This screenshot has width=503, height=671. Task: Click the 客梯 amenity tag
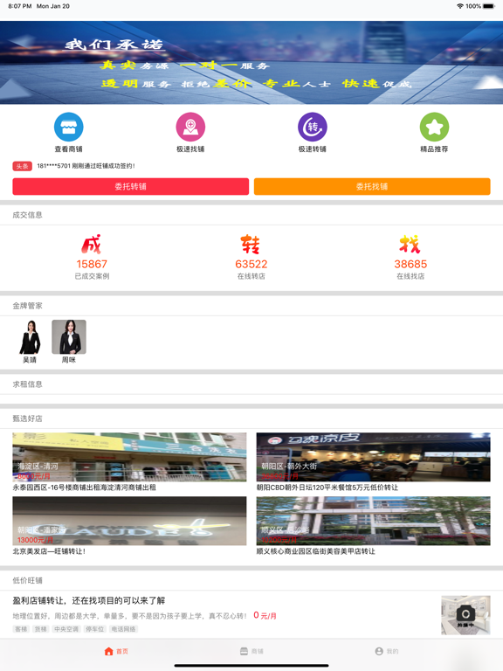tap(21, 629)
